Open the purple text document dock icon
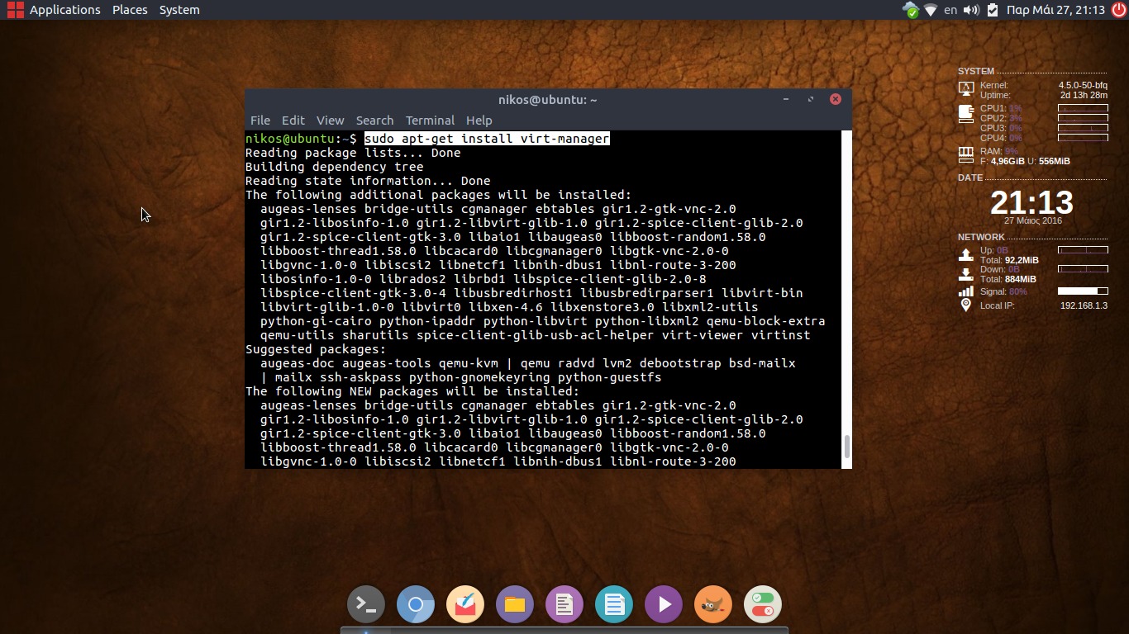The height and width of the screenshot is (634, 1129). click(x=564, y=604)
